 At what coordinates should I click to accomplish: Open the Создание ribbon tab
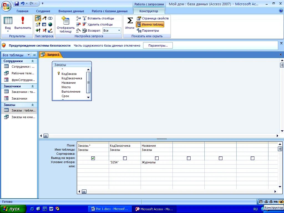(43, 11)
